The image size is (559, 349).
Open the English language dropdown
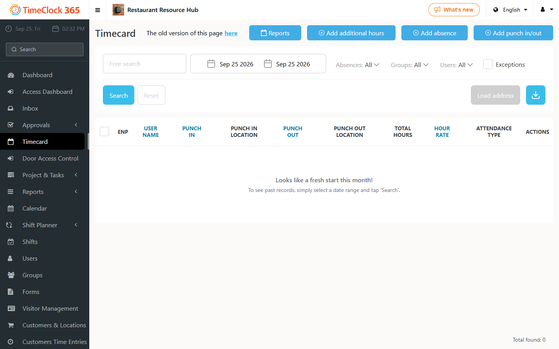coord(510,10)
